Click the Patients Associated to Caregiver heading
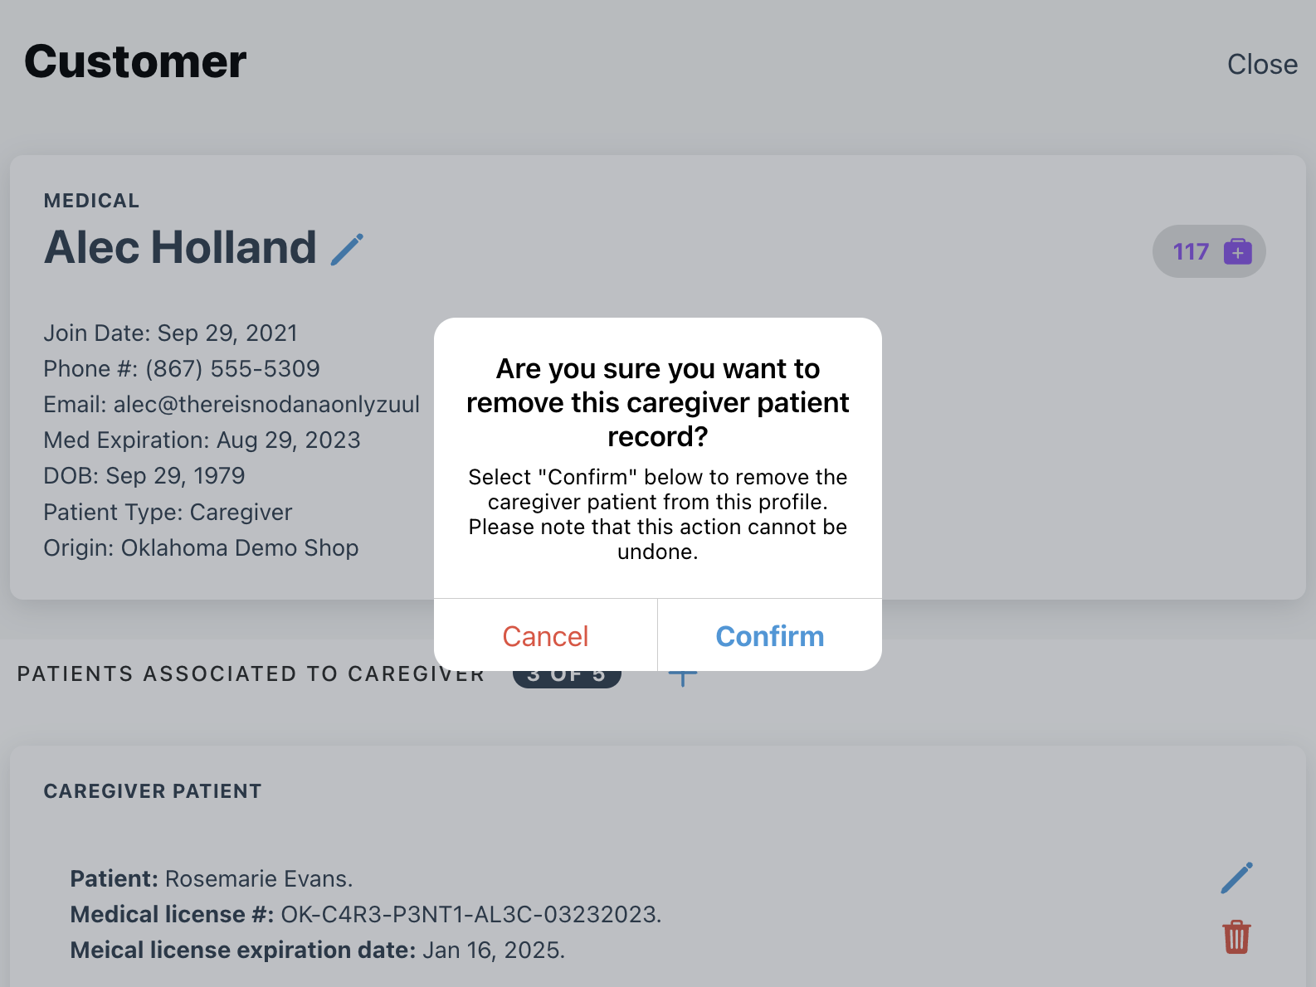 click(251, 674)
